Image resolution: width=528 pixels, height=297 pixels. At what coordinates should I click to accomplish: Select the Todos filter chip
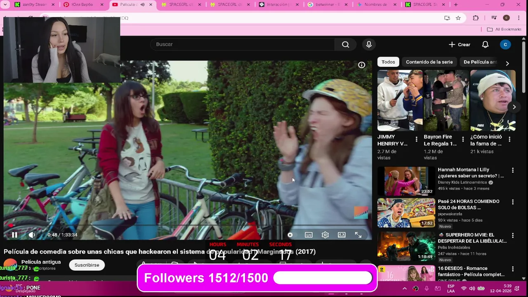pos(388,62)
